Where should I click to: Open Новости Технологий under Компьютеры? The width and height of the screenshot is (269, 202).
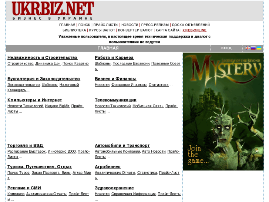pyautogui.click(x=25, y=106)
